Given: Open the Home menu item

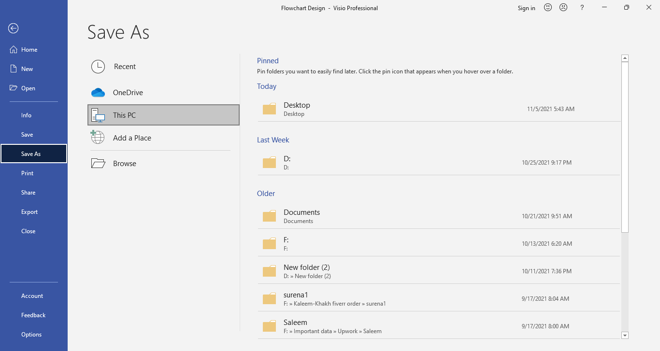Looking at the screenshot, I should pos(34,50).
